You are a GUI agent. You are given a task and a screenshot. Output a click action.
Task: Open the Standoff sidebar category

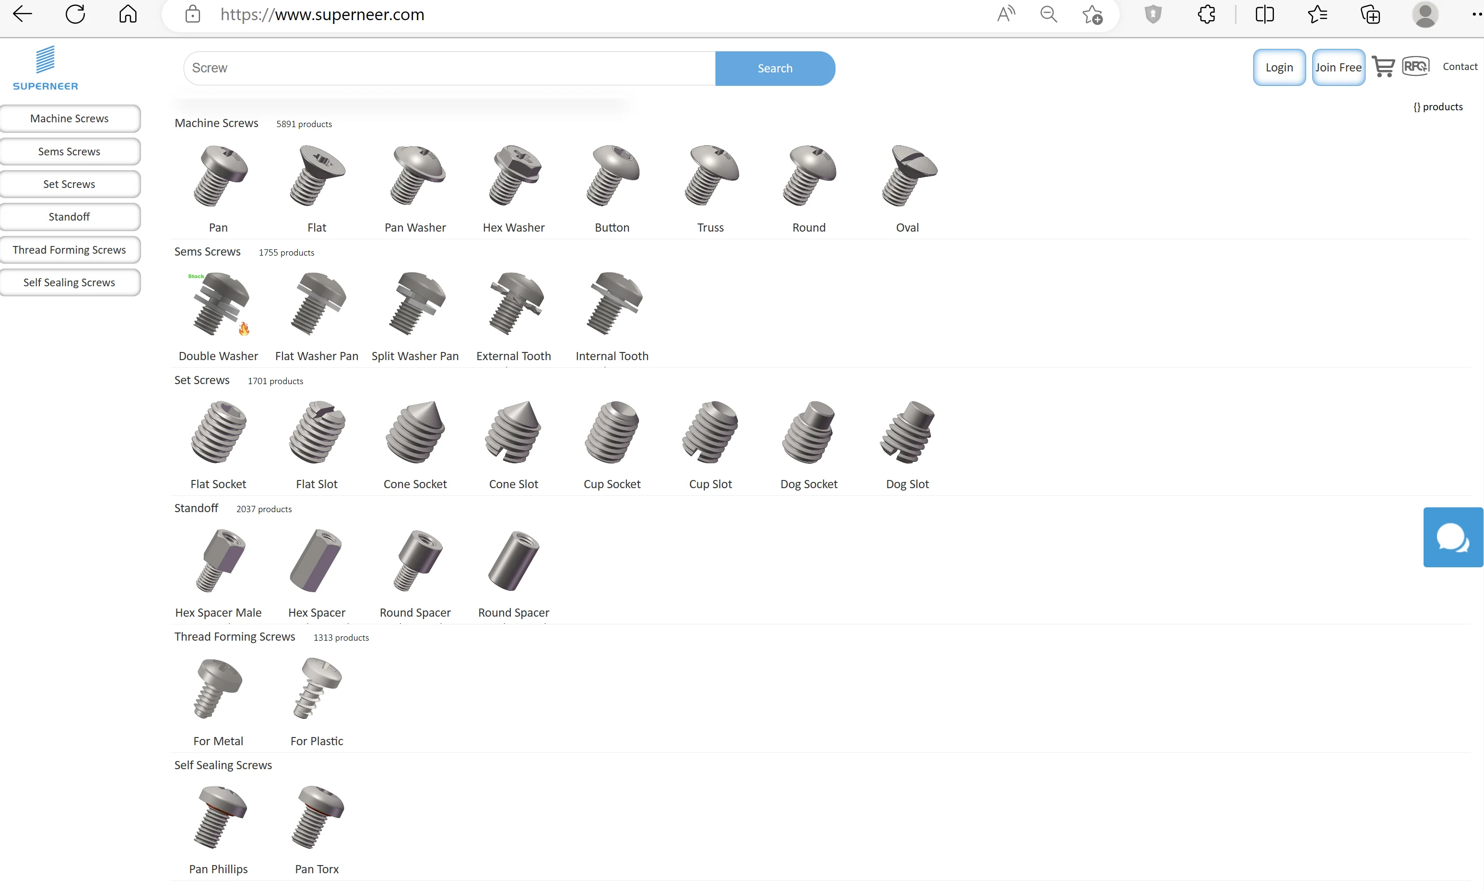point(70,217)
